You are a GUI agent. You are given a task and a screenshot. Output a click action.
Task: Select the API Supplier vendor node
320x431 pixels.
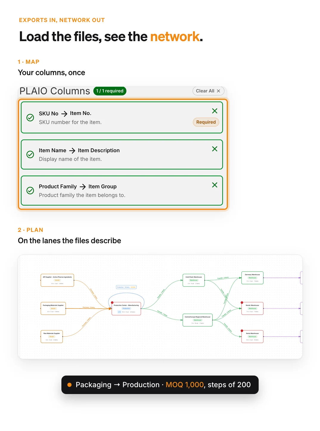57,280
